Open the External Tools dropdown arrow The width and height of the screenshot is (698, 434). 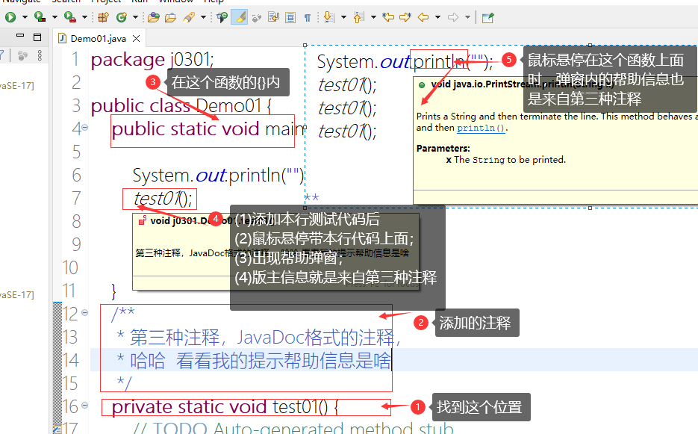[84, 17]
